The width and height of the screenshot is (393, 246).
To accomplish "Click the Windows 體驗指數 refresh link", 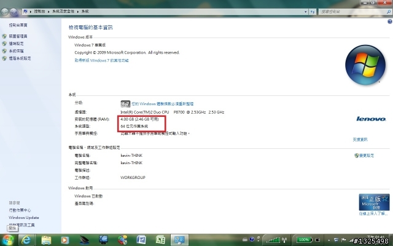I will point(163,104).
